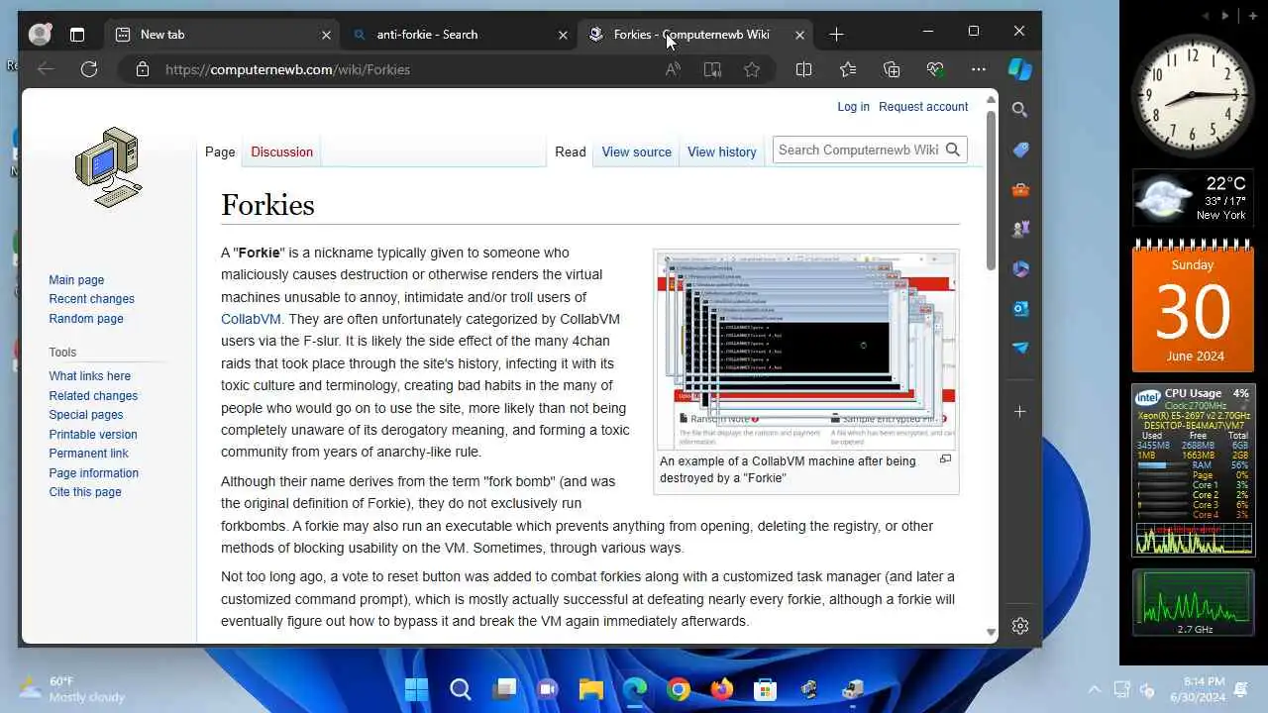Open the Collections icon
This screenshot has width=1268, height=713.
click(x=892, y=69)
